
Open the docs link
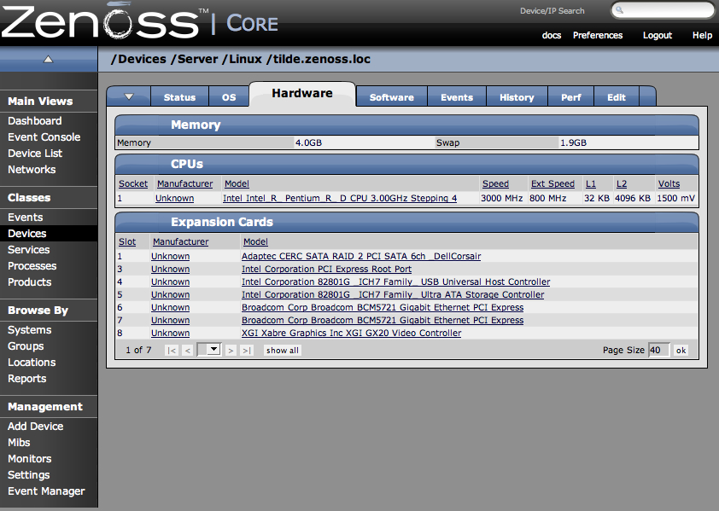(x=552, y=35)
